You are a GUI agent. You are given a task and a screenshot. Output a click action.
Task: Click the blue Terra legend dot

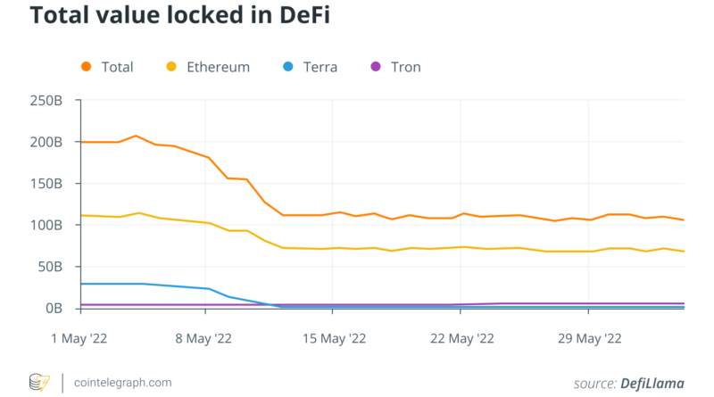[x=287, y=67]
